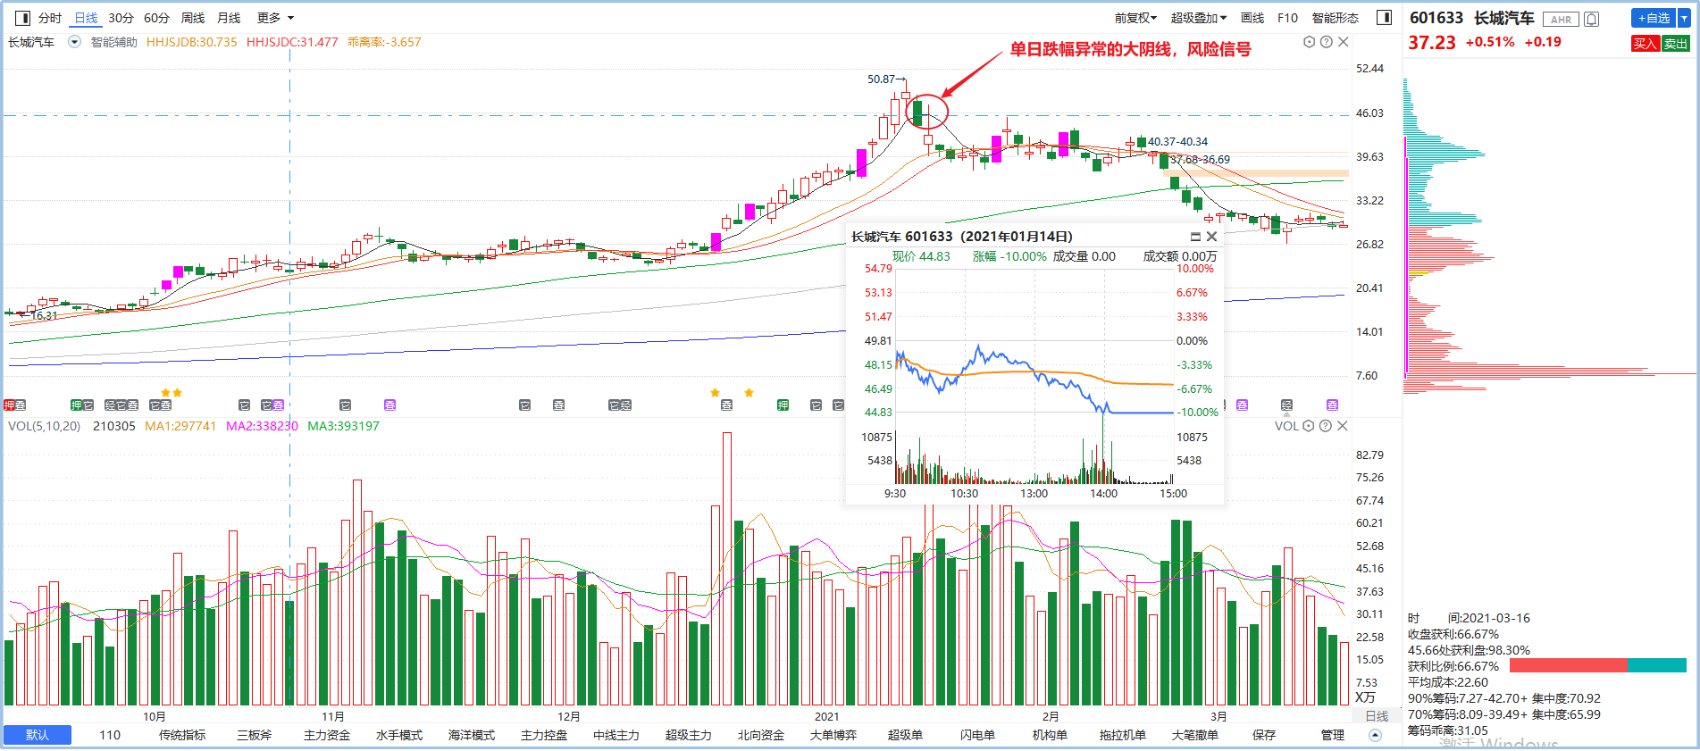Viewport: 1700px width, 751px height.
Task: Open F10 company info
Action: click(1287, 18)
